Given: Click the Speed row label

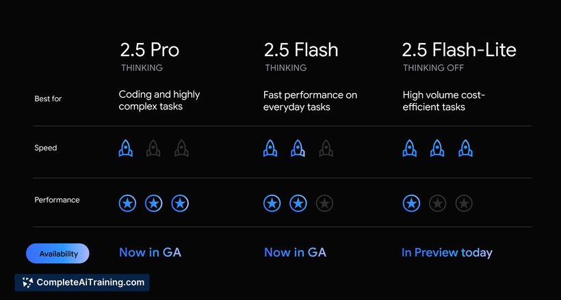Looking at the screenshot, I should point(45,148).
